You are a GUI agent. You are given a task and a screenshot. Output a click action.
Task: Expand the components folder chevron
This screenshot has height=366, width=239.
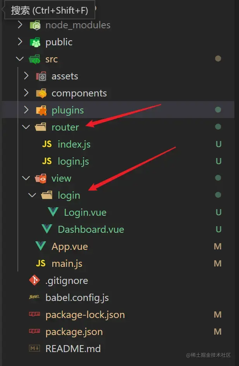pos(26,93)
